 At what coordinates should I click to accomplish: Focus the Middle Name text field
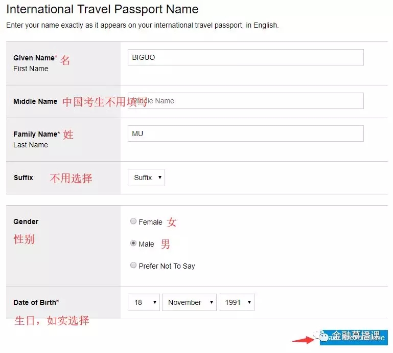point(245,101)
